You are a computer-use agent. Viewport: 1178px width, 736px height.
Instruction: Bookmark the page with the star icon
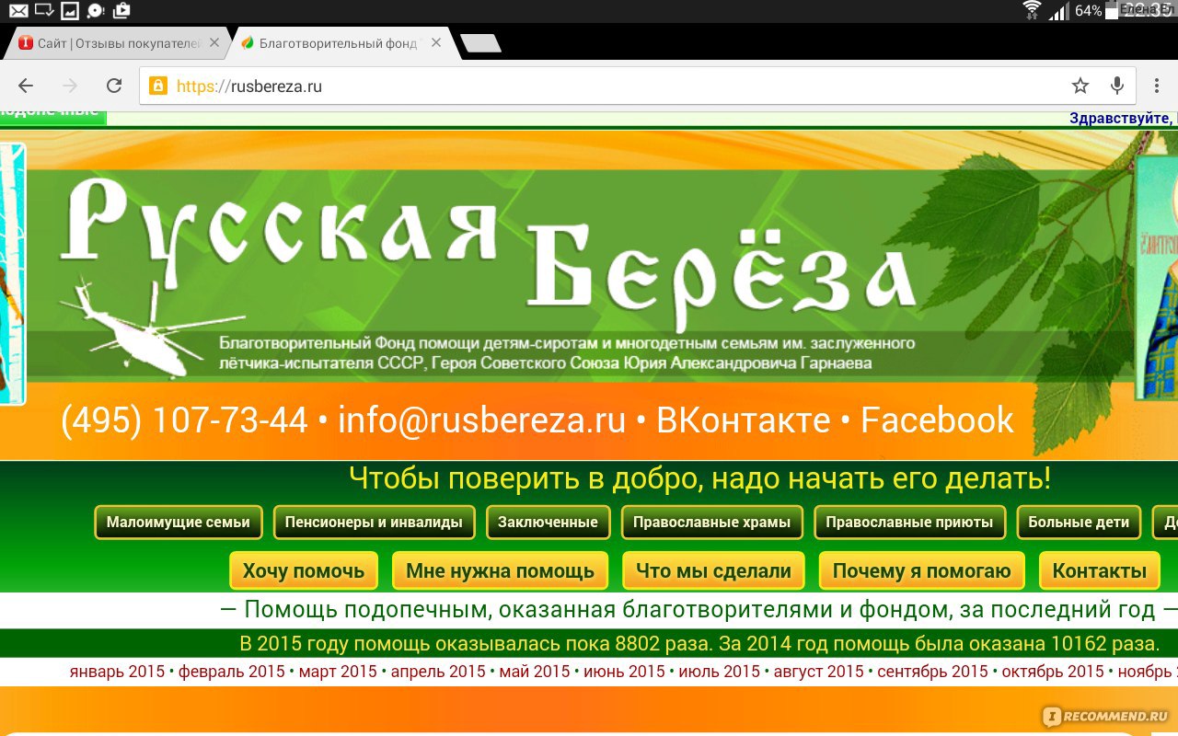(1080, 86)
